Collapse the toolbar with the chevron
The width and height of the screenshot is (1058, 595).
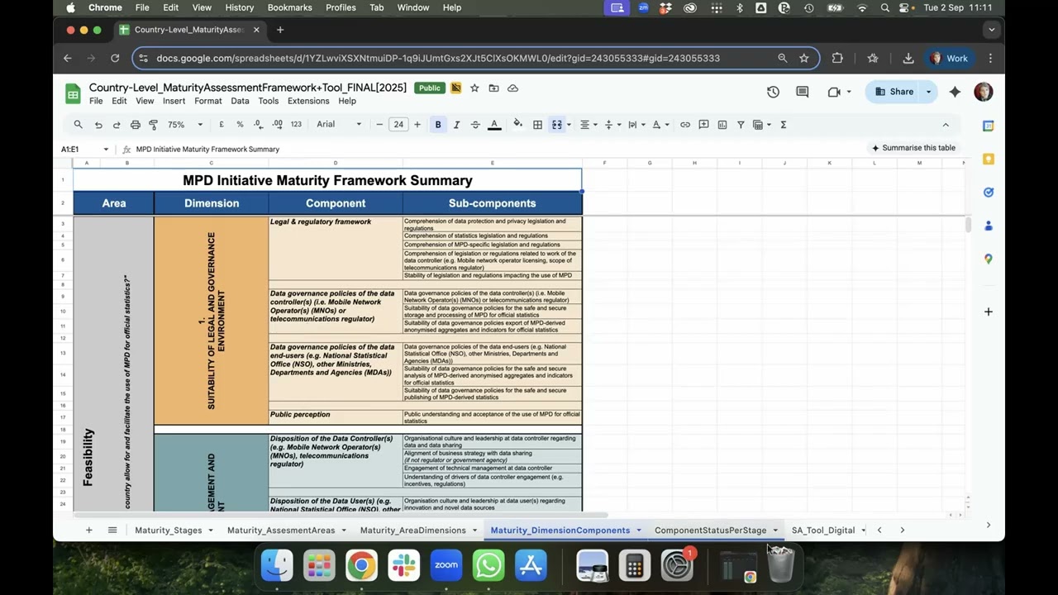946,125
